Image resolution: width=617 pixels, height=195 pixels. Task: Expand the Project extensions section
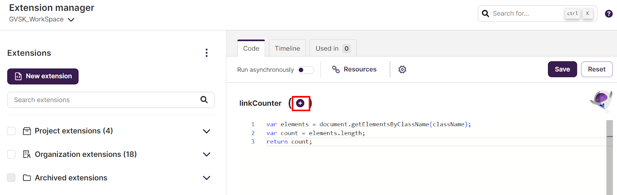coord(207,131)
